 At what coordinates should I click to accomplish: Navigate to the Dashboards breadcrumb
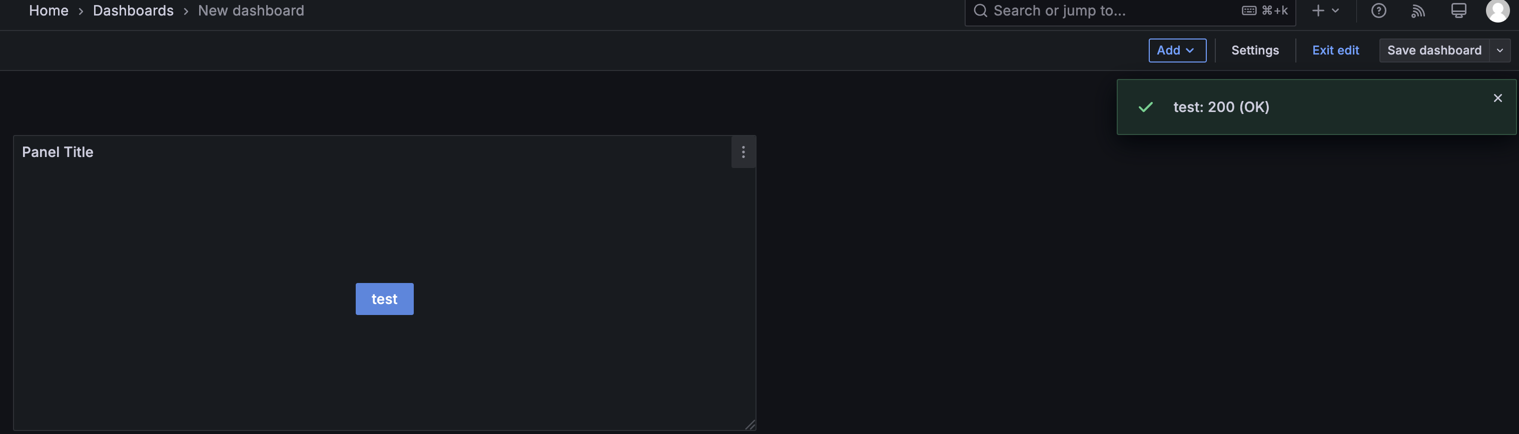point(133,10)
